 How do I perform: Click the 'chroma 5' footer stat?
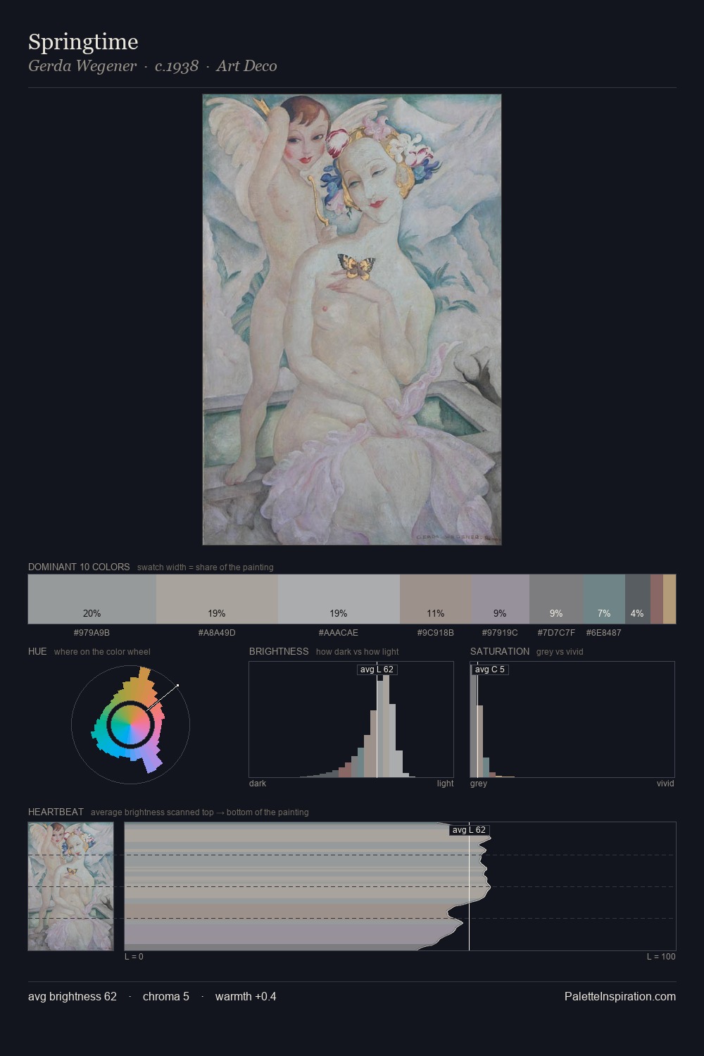[x=166, y=996]
